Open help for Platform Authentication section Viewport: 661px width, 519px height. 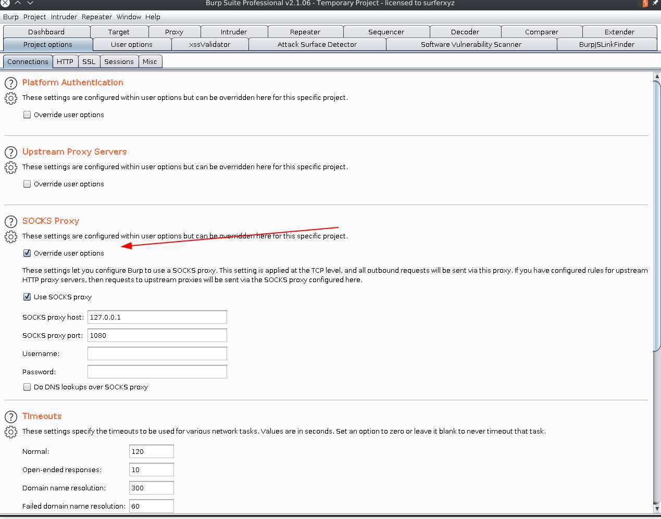(x=11, y=83)
